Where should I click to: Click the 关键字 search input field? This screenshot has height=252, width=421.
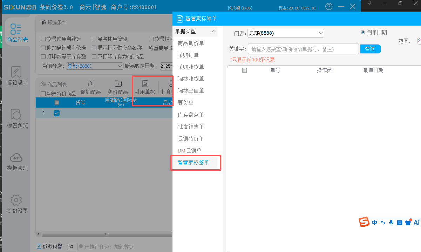click(303, 49)
